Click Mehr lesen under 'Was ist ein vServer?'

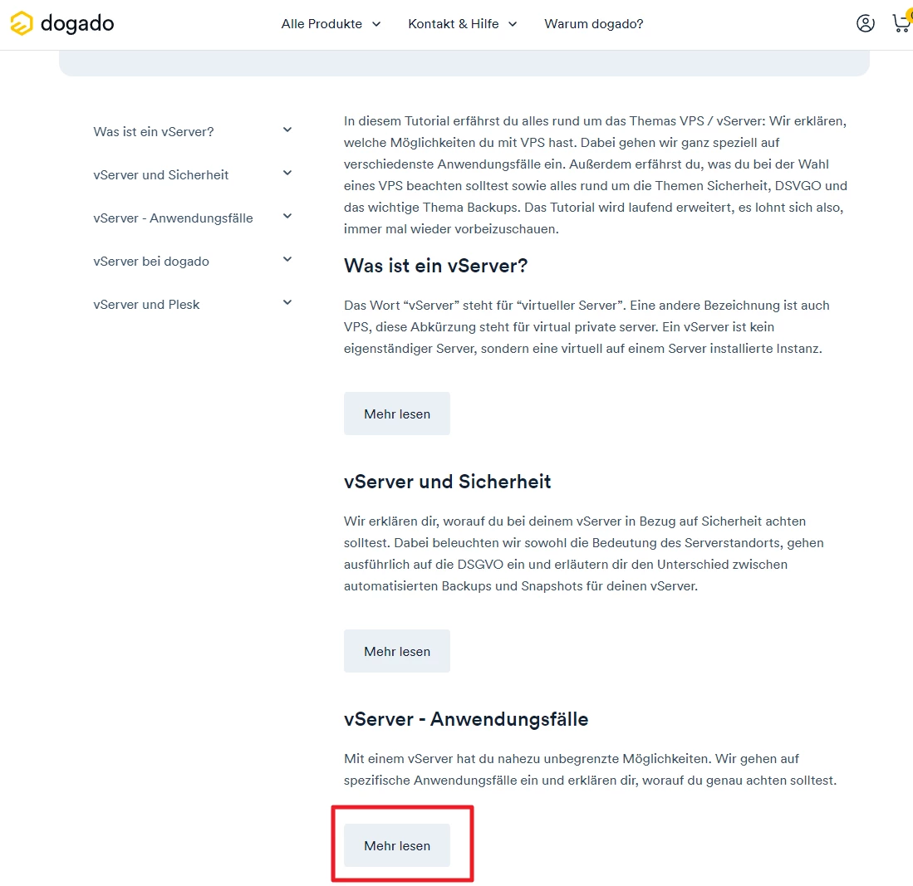[x=397, y=414]
